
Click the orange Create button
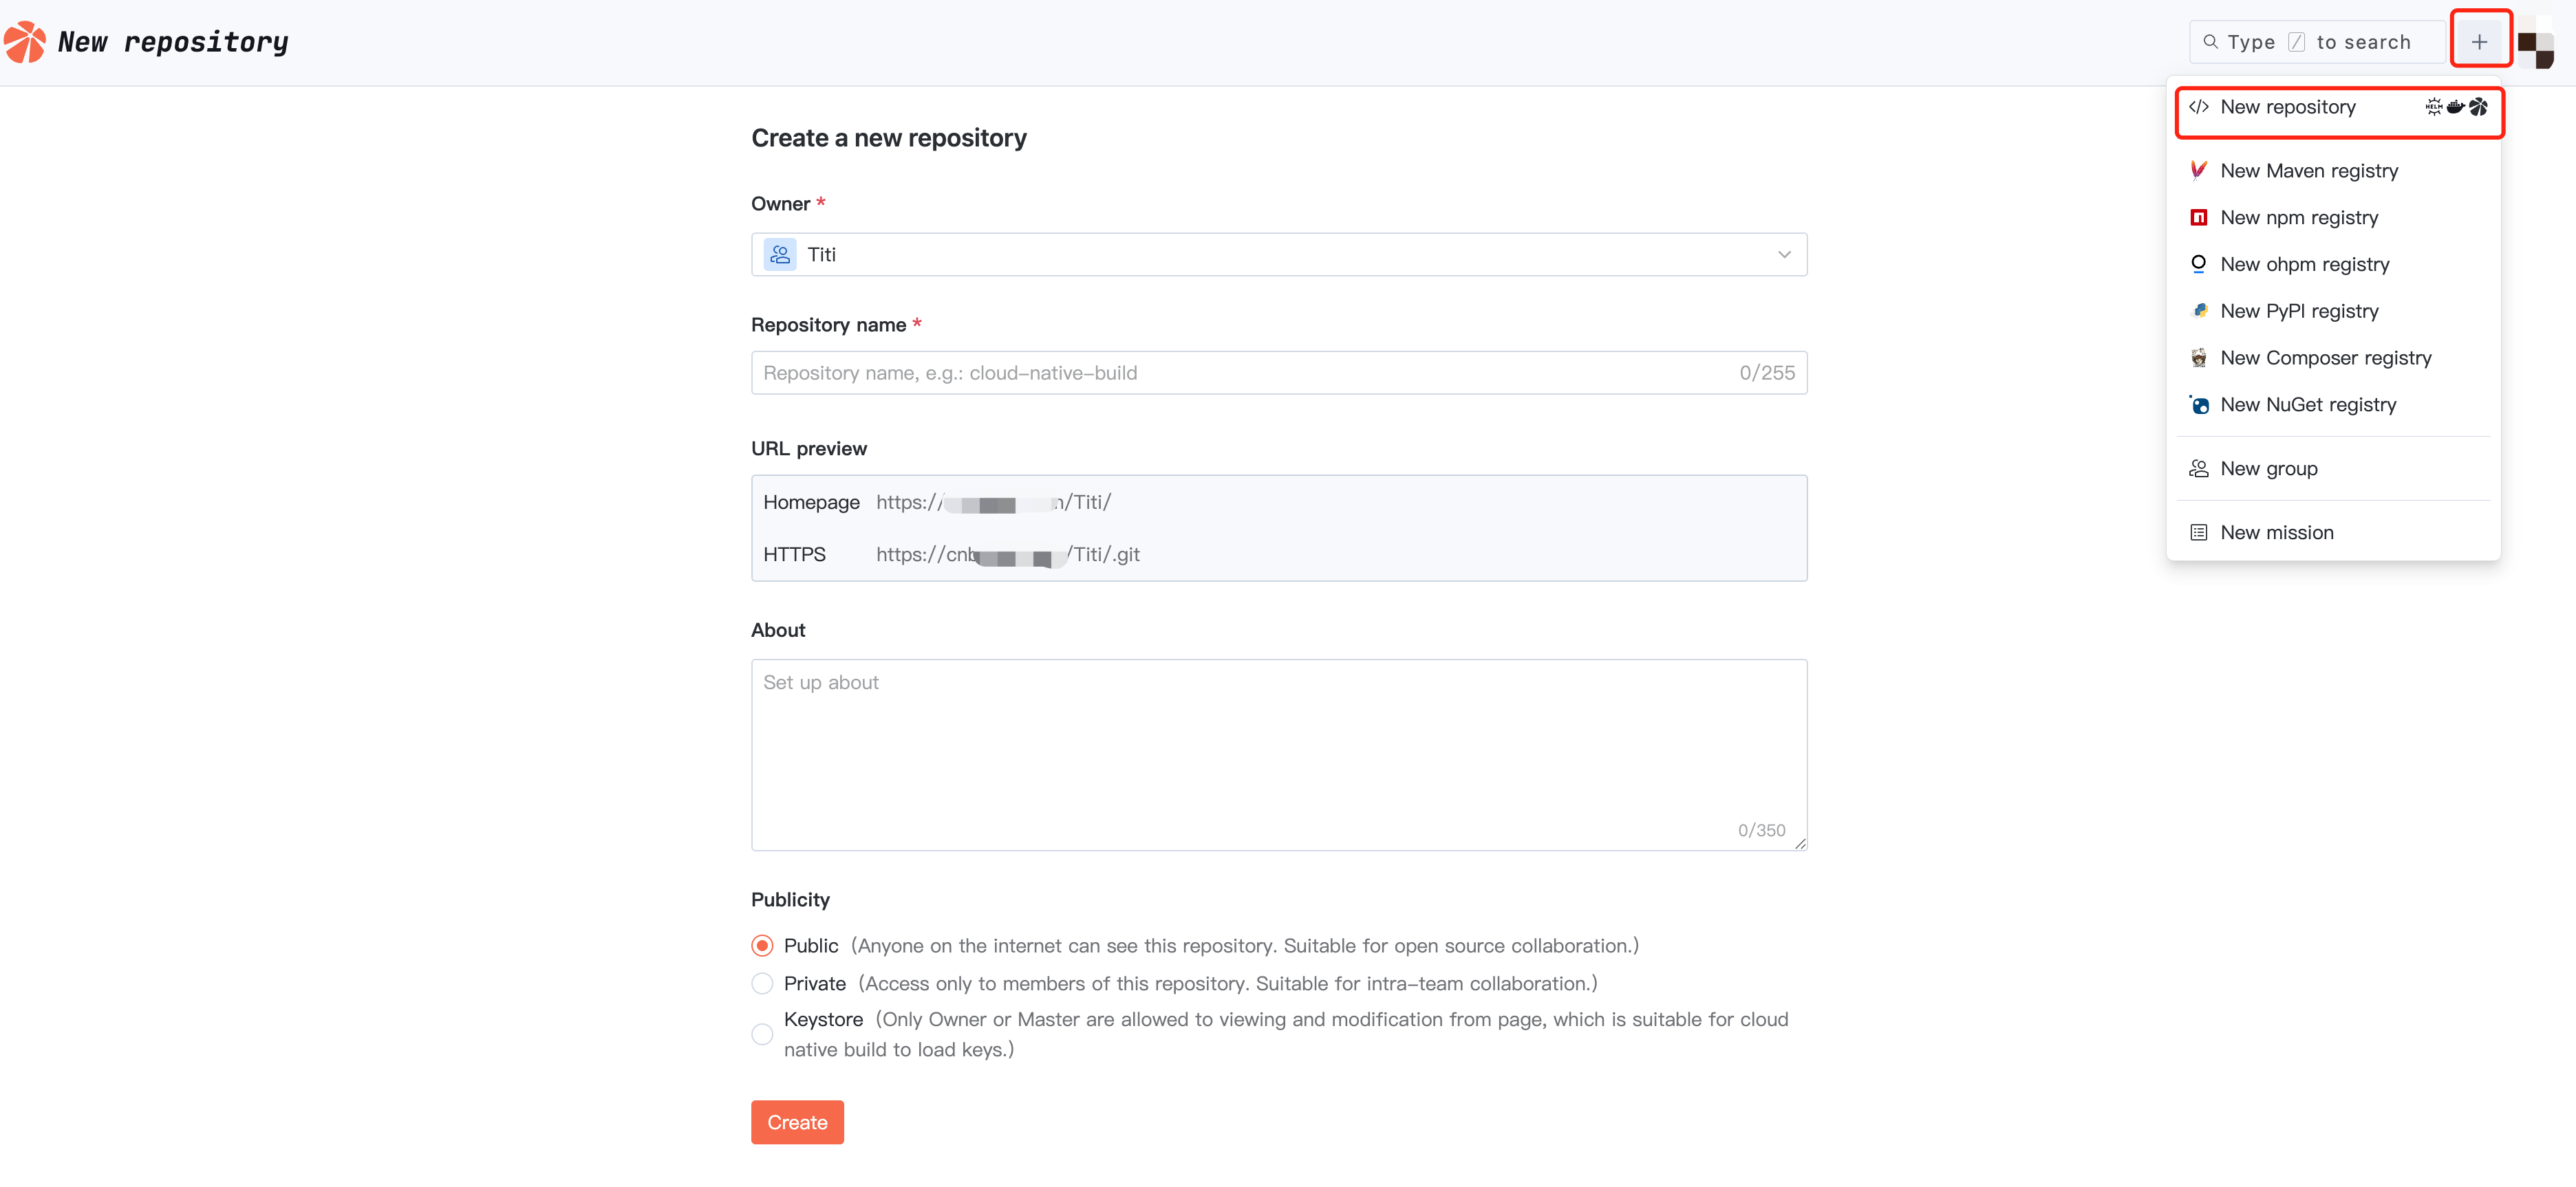pyautogui.click(x=797, y=1122)
